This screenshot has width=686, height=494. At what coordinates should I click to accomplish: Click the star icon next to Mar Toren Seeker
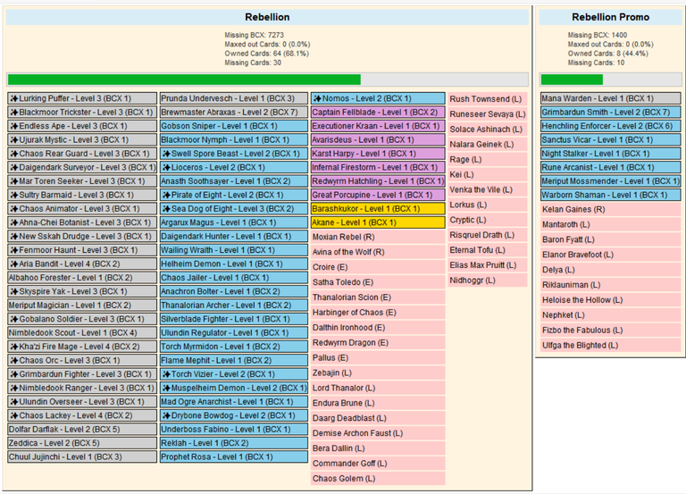tap(14, 181)
